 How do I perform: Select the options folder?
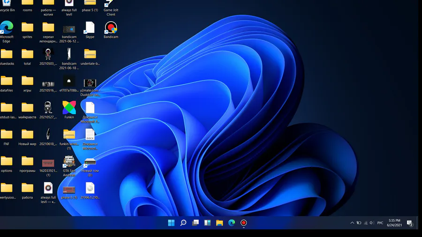tap(7, 164)
